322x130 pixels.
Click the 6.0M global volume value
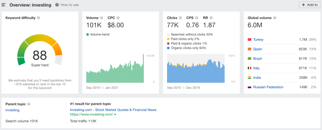point(255,25)
